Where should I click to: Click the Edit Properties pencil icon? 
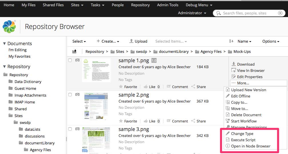(x=233, y=77)
